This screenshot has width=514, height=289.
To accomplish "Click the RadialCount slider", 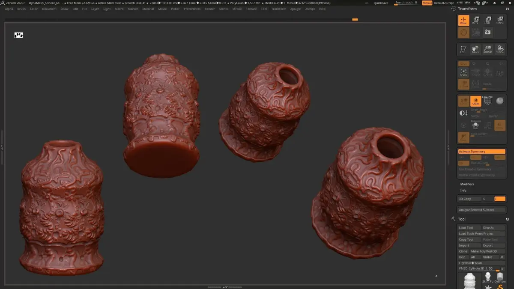I will point(487,163).
